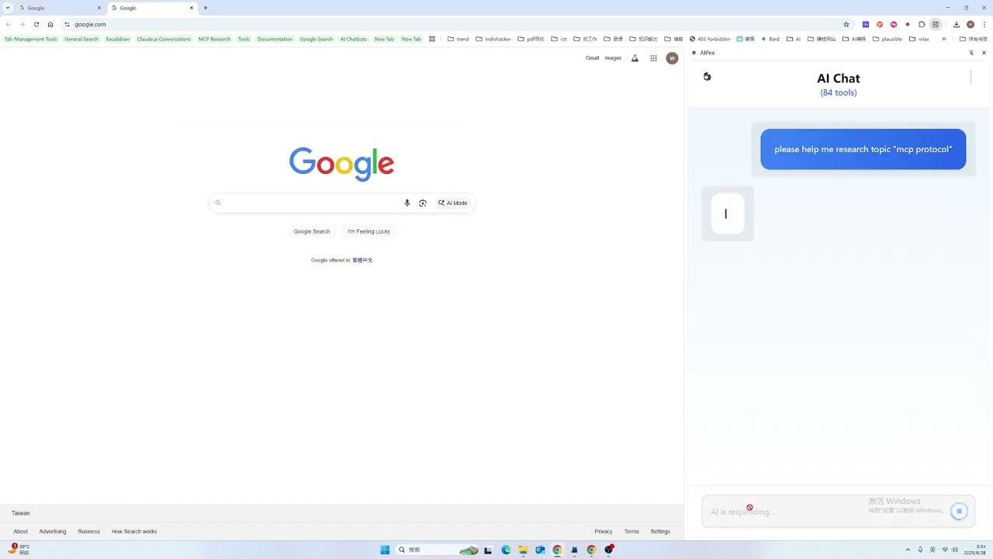Click the Google search input field
This screenshot has height=559, width=993.
pos(310,203)
